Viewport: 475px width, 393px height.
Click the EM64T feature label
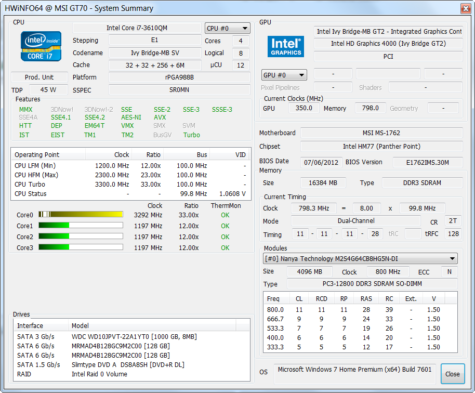tap(95, 125)
